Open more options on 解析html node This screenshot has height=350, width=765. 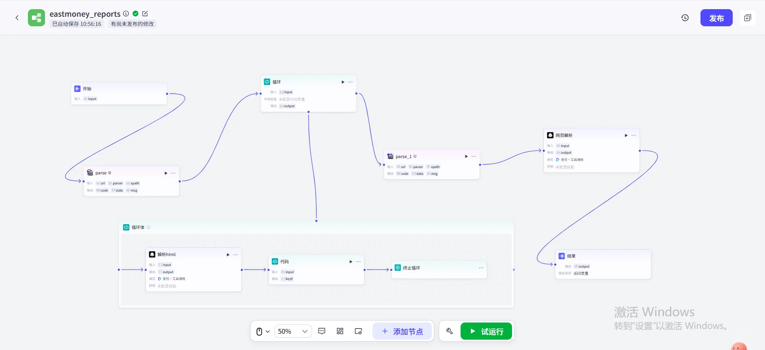coord(235,255)
